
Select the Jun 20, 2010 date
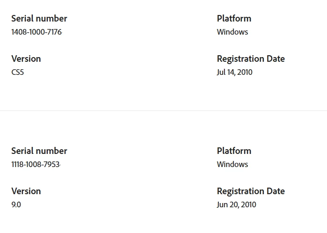[236, 204]
